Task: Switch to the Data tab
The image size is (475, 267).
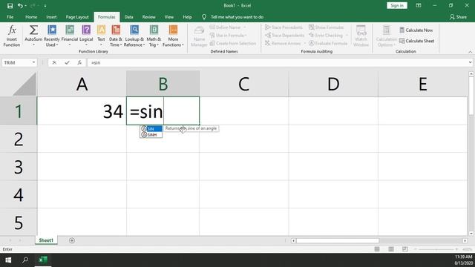Action: 128,17
